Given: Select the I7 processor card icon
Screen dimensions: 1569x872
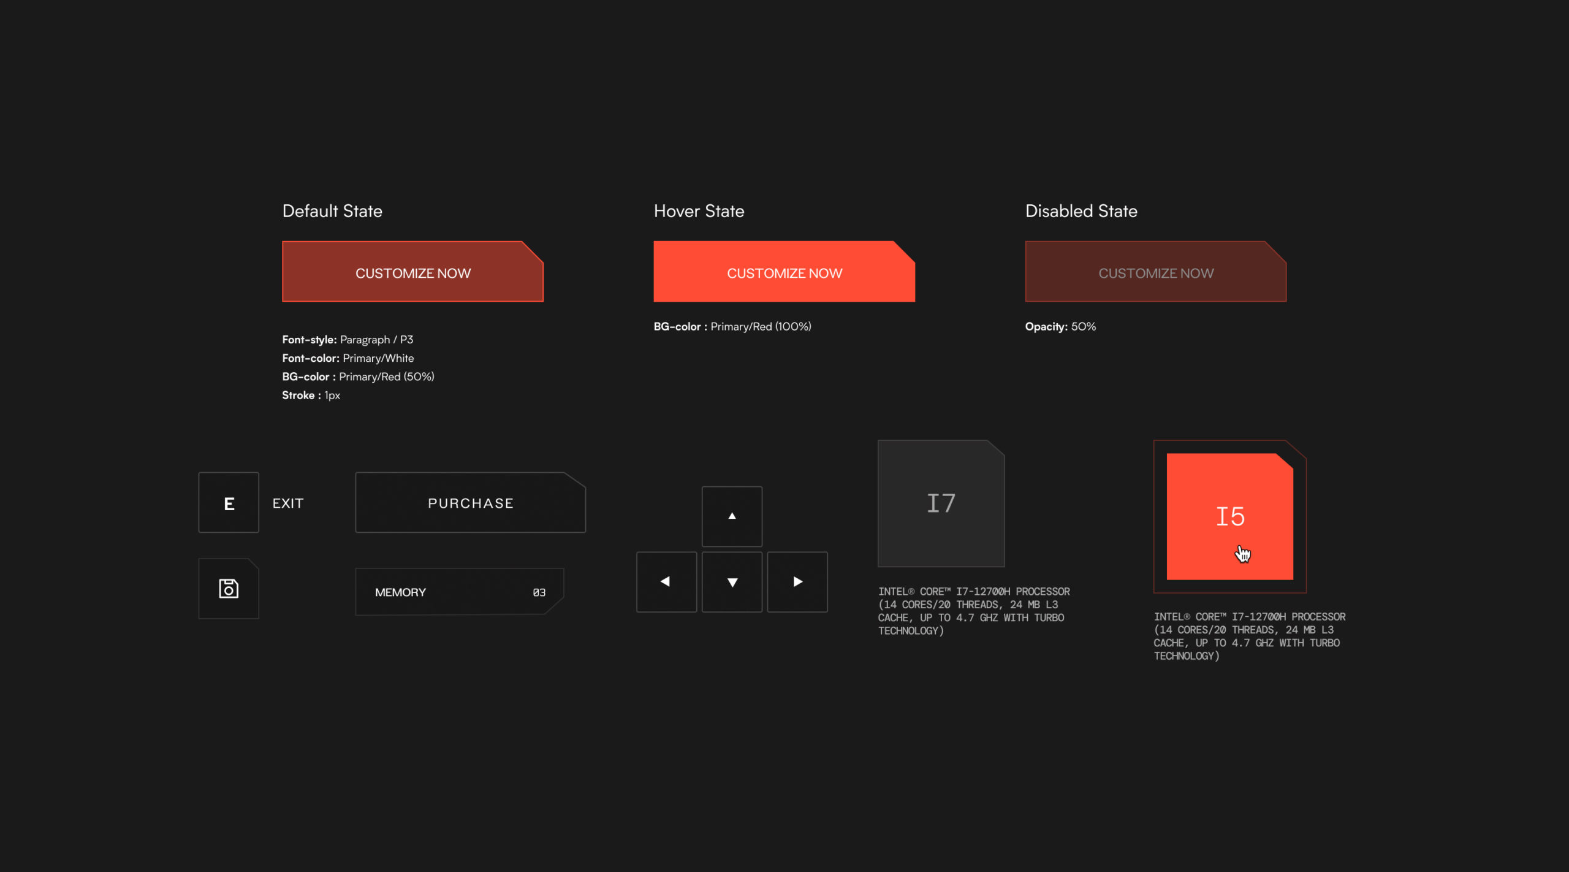Looking at the screenshot, I should click(941, 503).
